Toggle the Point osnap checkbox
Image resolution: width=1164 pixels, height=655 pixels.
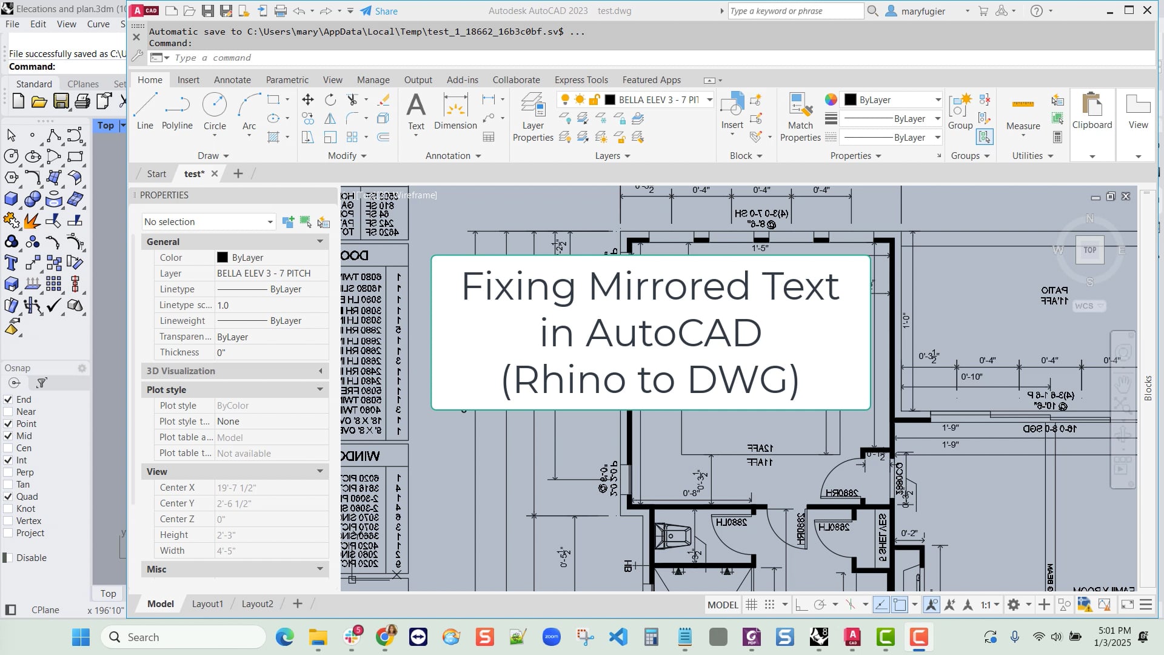(x=8, y=424)
